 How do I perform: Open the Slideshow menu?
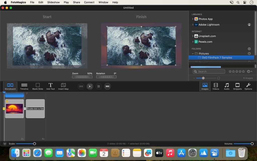click(53, 2)
